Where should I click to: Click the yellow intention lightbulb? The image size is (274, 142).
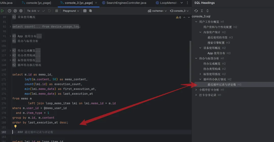point(15,127)
